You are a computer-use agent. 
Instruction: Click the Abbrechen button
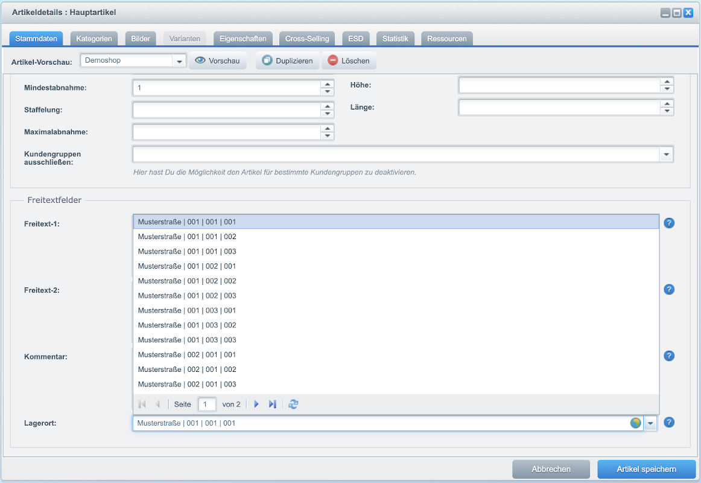click(x=551, y=469)
